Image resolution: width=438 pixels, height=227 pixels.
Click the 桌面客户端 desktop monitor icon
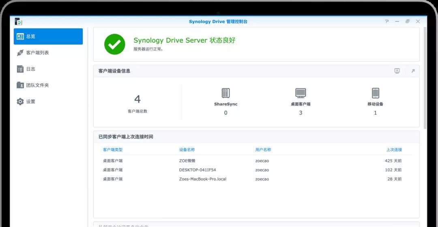[x=301, y=93]
